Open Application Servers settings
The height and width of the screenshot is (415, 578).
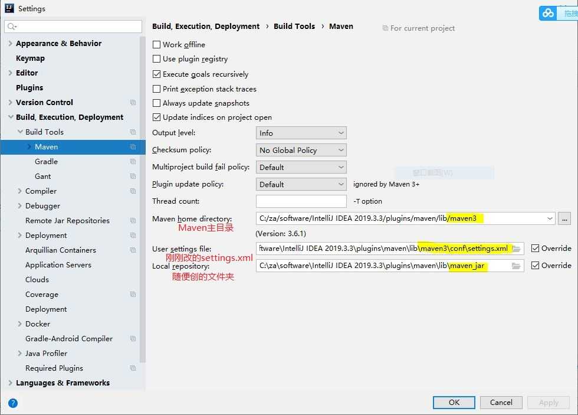pos(58,265)
